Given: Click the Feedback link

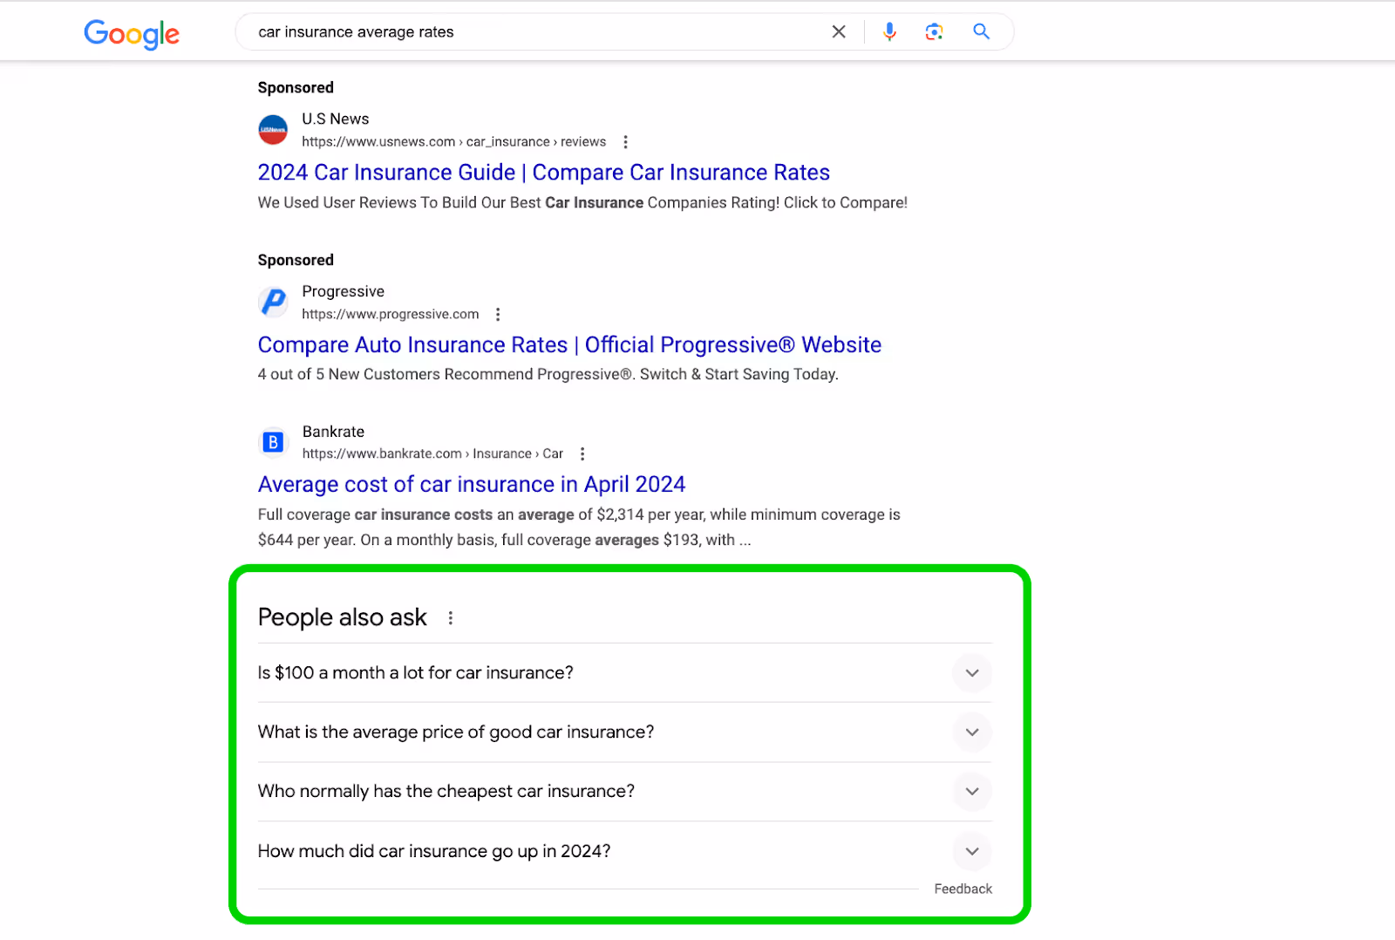Looking at the screenshot, I should (963, 889).
